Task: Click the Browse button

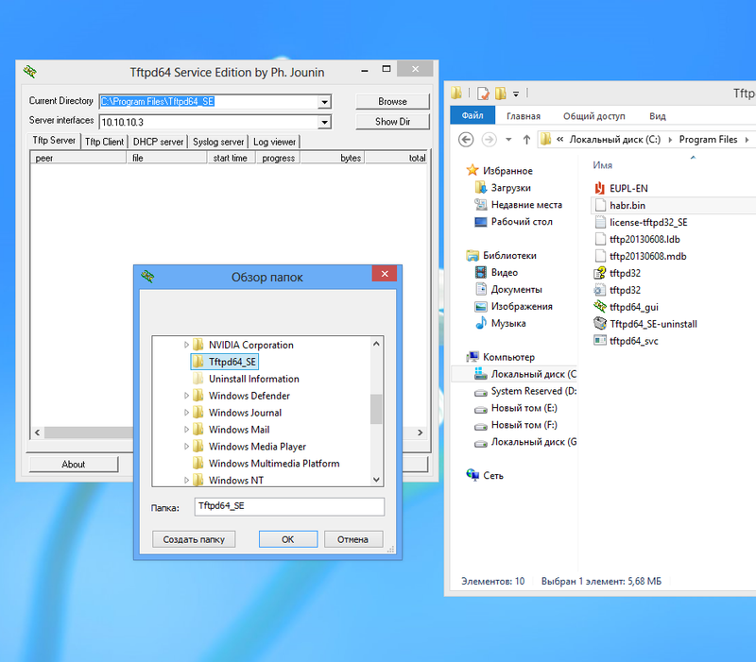Action: pyautogui.click(x=392, y=102)
